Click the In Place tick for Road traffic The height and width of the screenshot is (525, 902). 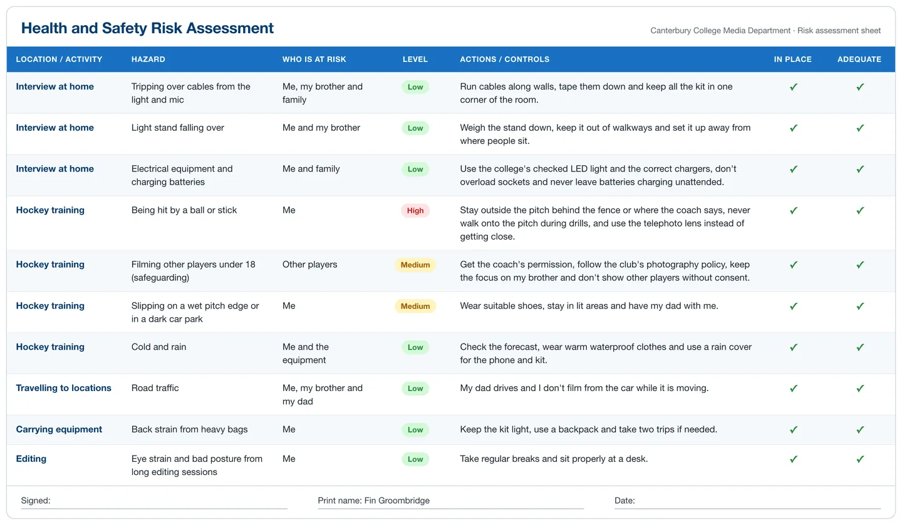(793, 389)
